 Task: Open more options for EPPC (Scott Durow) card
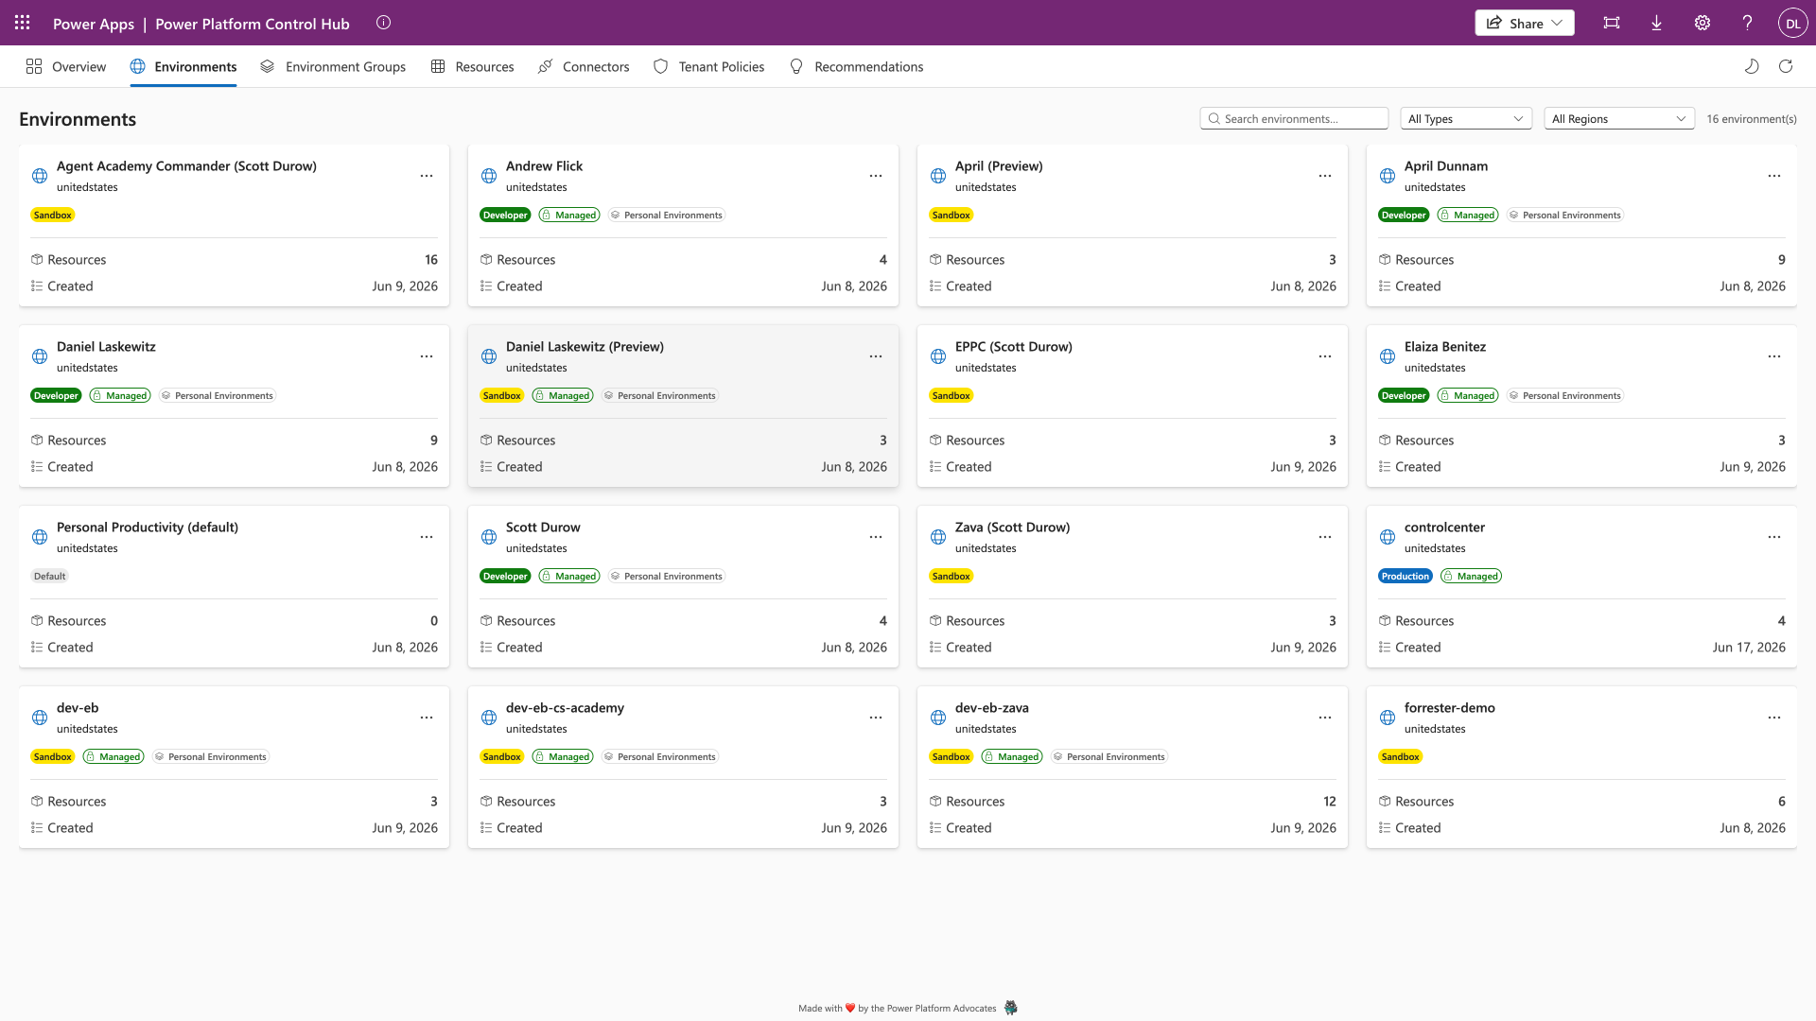[x=1325, y=356]
